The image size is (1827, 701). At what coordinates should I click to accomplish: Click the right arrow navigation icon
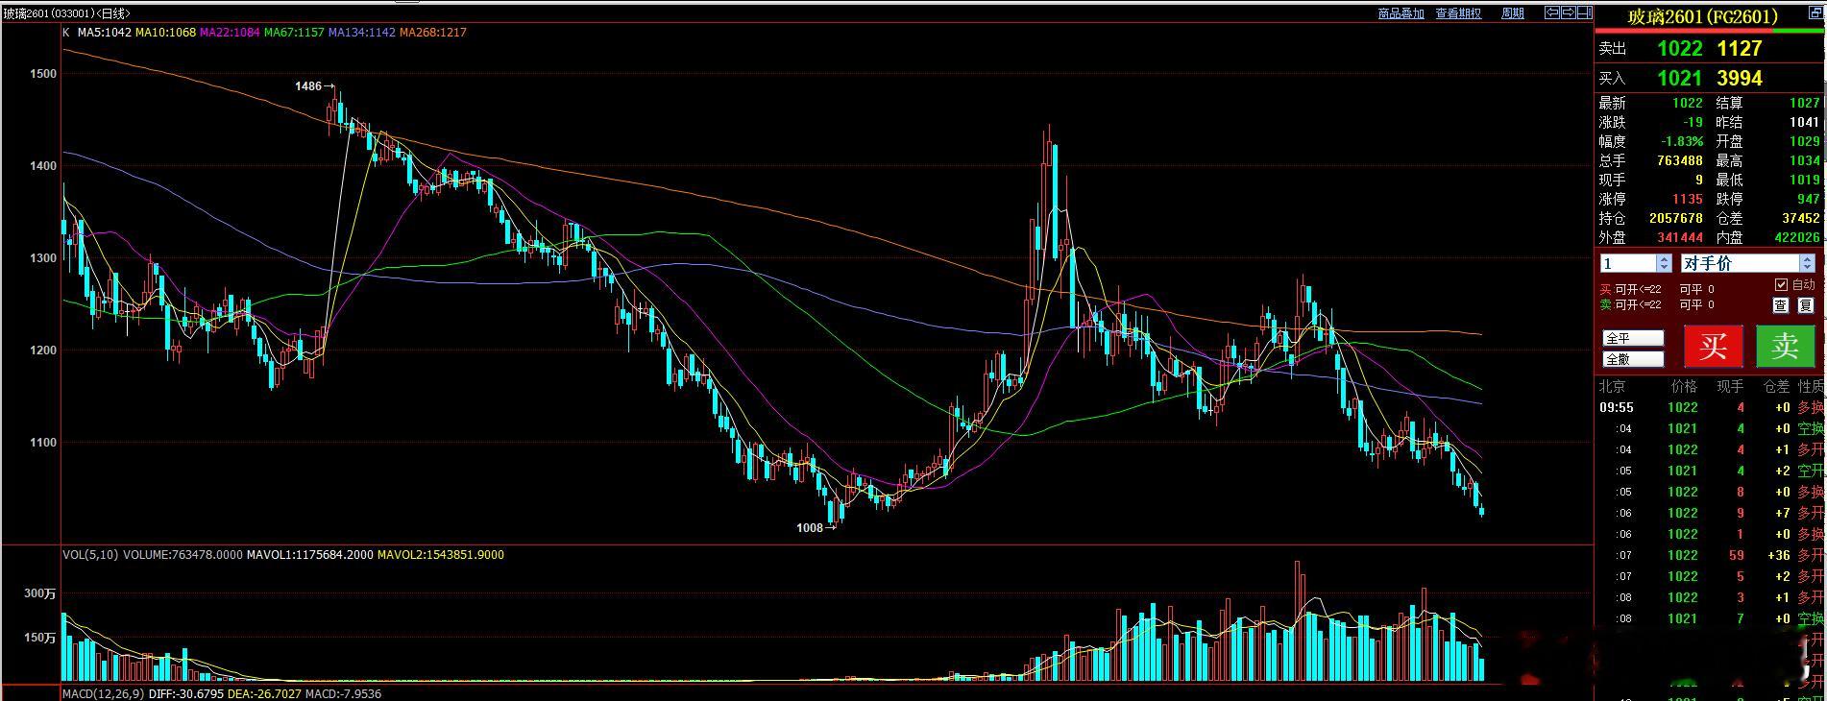click(1569, 12)
